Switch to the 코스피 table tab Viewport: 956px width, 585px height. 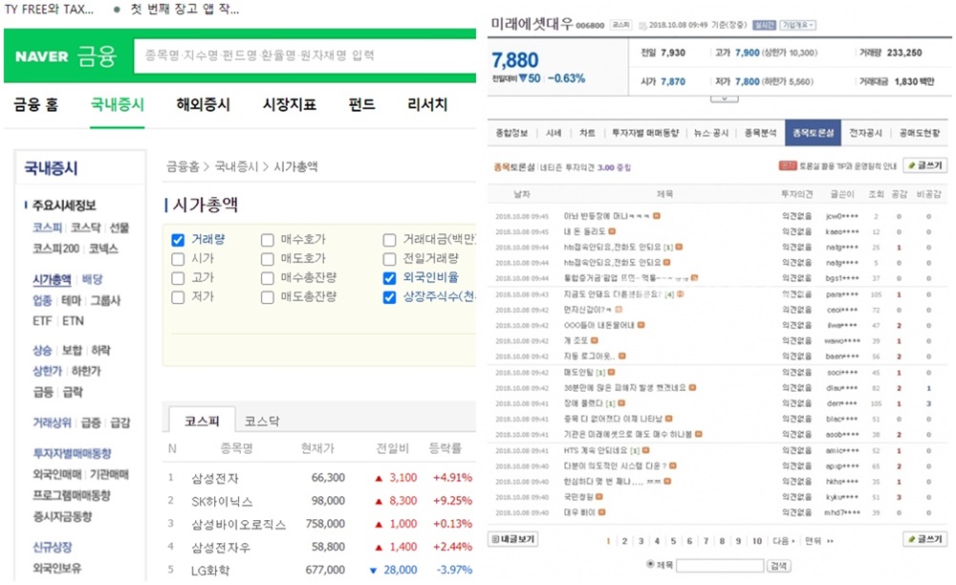click(x=202, y=422)
